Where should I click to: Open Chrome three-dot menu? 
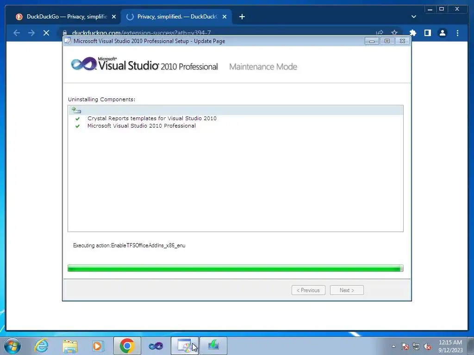click(457, 33)
